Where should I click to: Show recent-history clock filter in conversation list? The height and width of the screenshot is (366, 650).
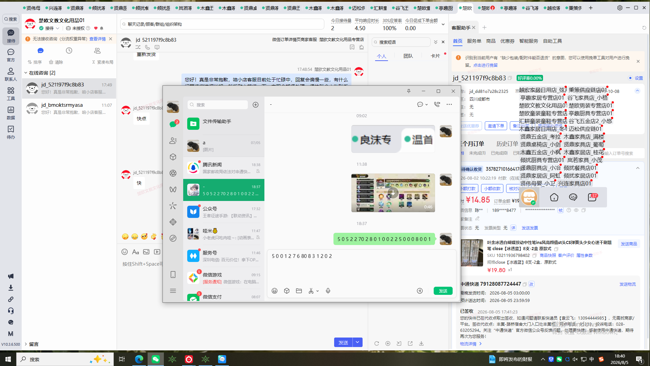(69, 50)
